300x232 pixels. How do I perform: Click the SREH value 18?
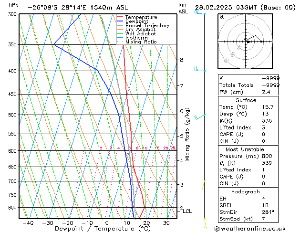pyautogui.click(x=265, y=205)
